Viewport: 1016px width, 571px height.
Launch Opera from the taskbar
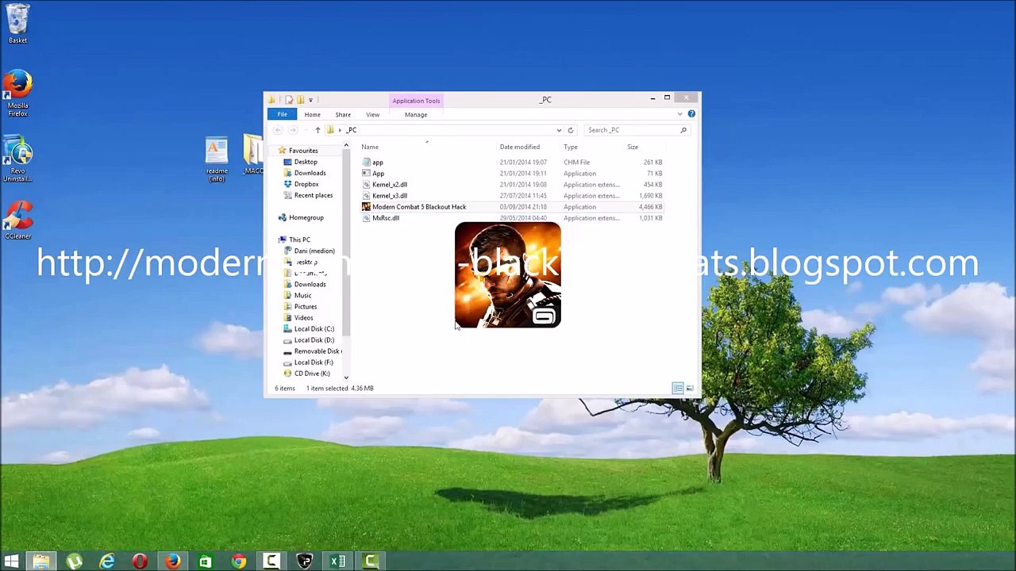[x=140, y=561]
